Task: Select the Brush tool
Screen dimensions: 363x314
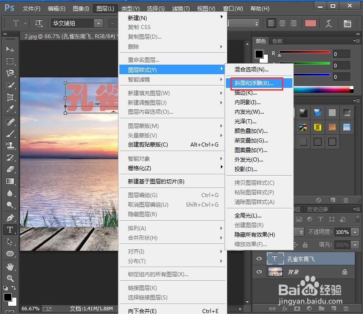Action: (10, 133)
